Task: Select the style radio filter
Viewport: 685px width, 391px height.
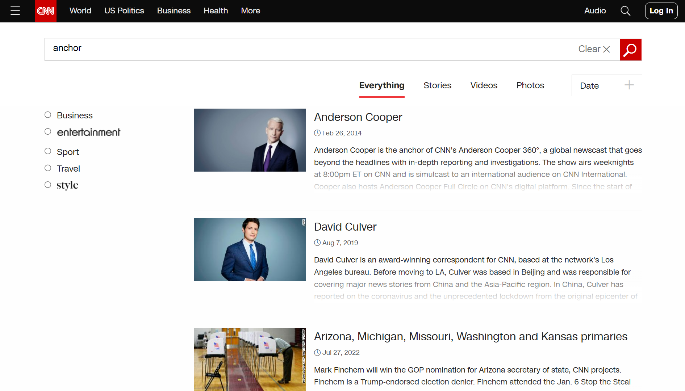Action: 48,185
